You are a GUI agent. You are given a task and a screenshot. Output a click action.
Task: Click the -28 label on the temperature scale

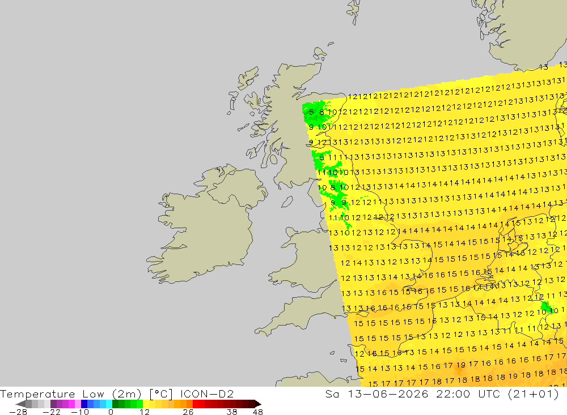[18, 412]
